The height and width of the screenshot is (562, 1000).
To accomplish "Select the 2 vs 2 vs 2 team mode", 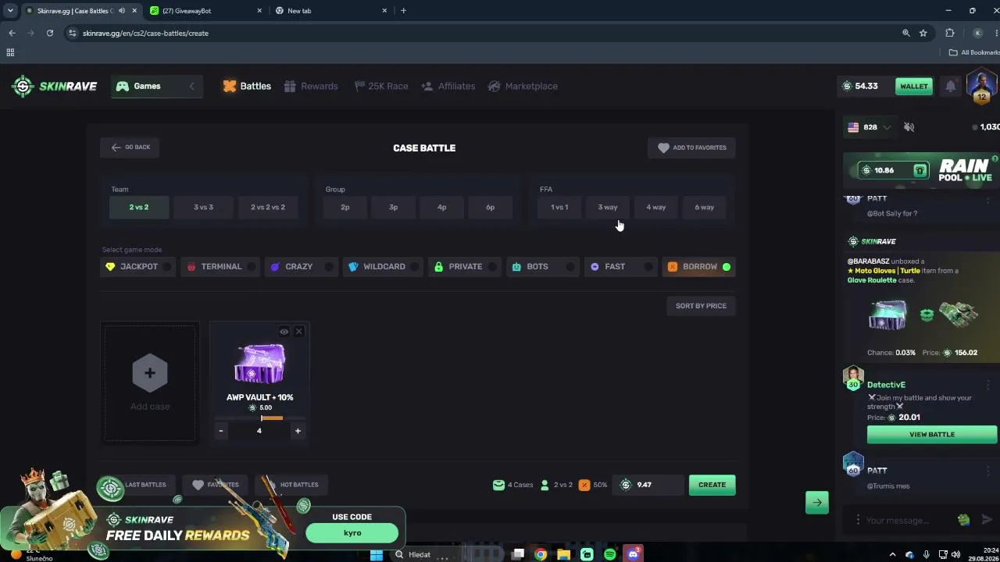I will tap(268, 207).
